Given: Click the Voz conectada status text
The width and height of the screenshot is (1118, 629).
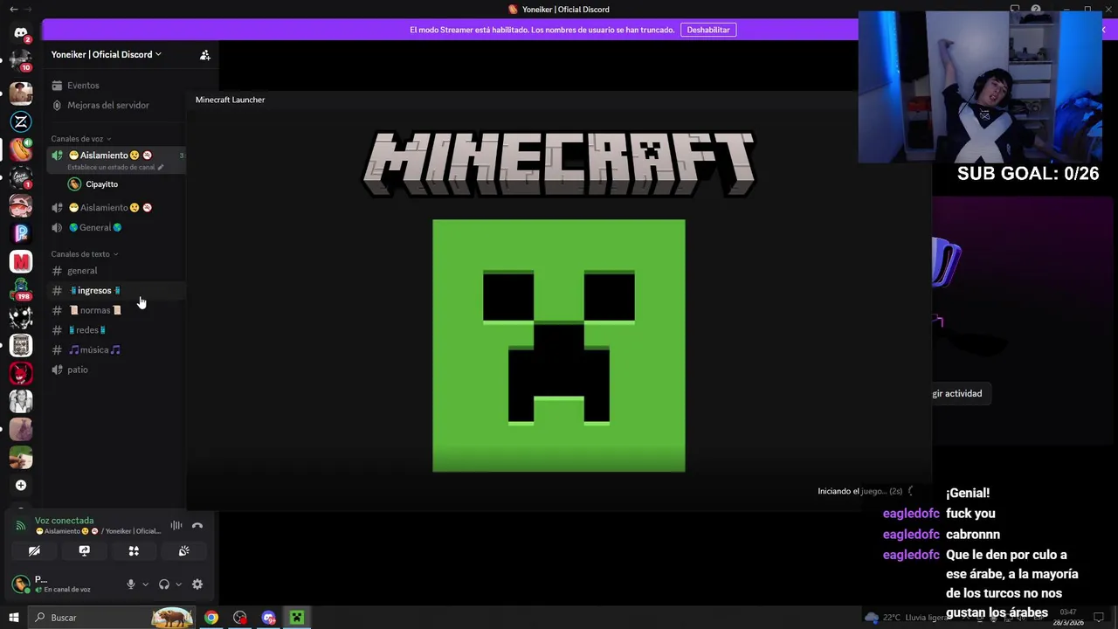Looking at the screenshot, I should [x=64, y=521].
